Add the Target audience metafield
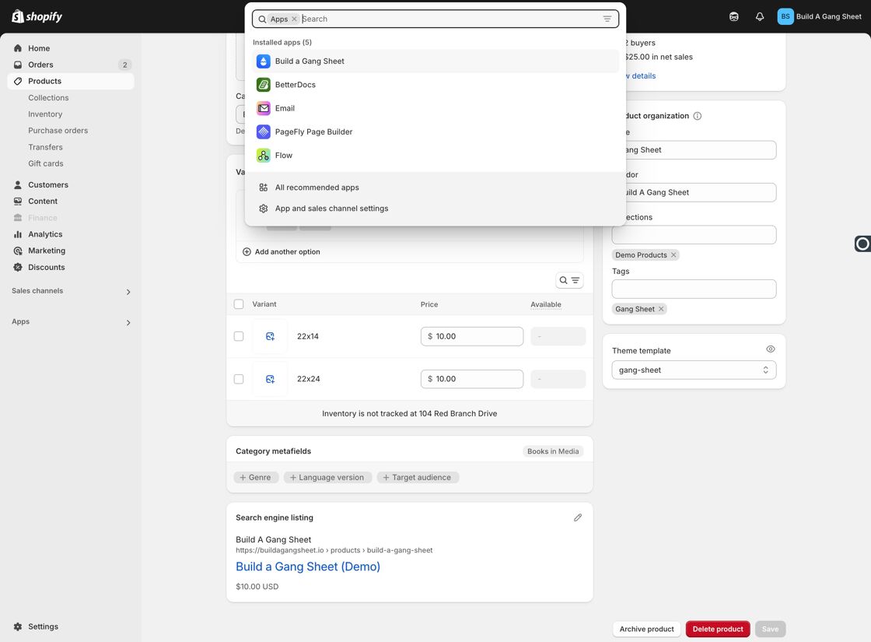Screen dimensions: 871x642 coord(417,478)
